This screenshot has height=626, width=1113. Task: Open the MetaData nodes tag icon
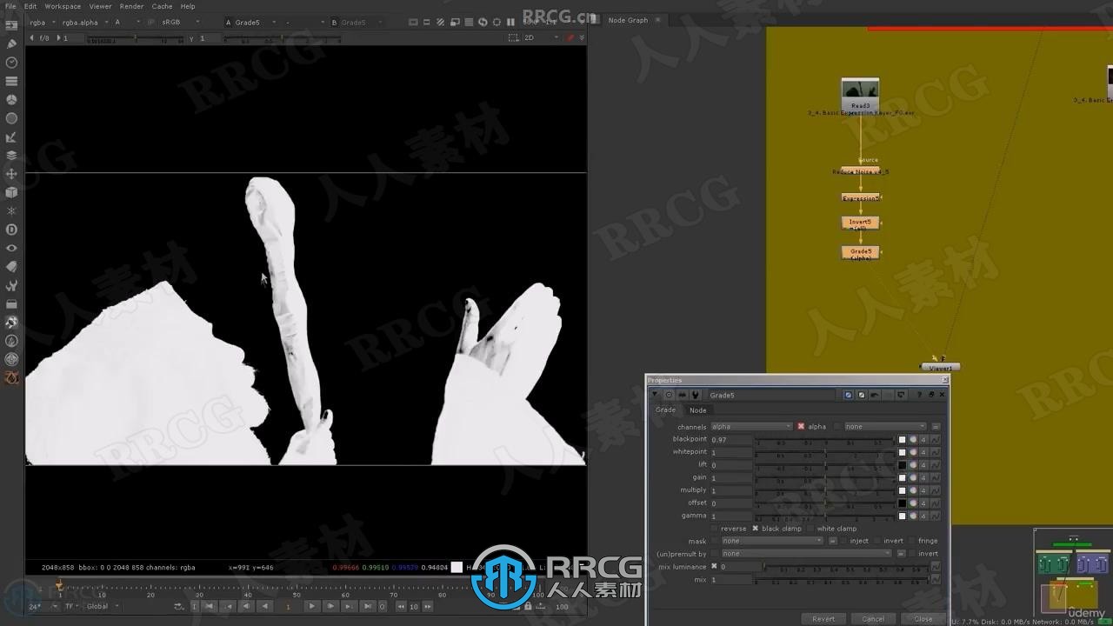(11, 267)
